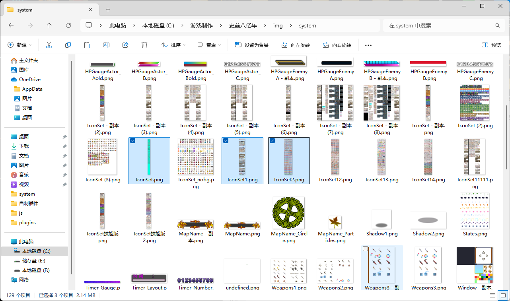Expand the chevron after 此电脑 in address bar

click(x=134, y=25)
